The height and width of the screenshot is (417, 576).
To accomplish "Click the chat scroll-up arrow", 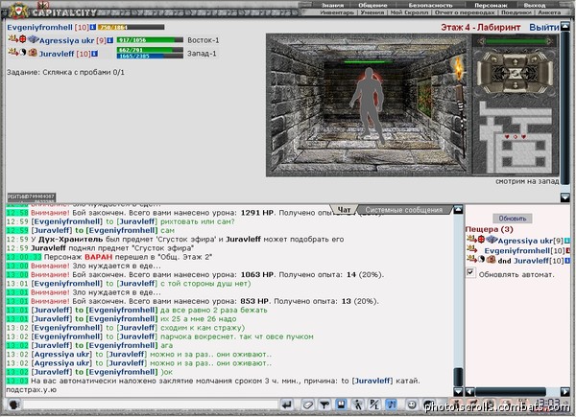I will (x=458, y=210).
